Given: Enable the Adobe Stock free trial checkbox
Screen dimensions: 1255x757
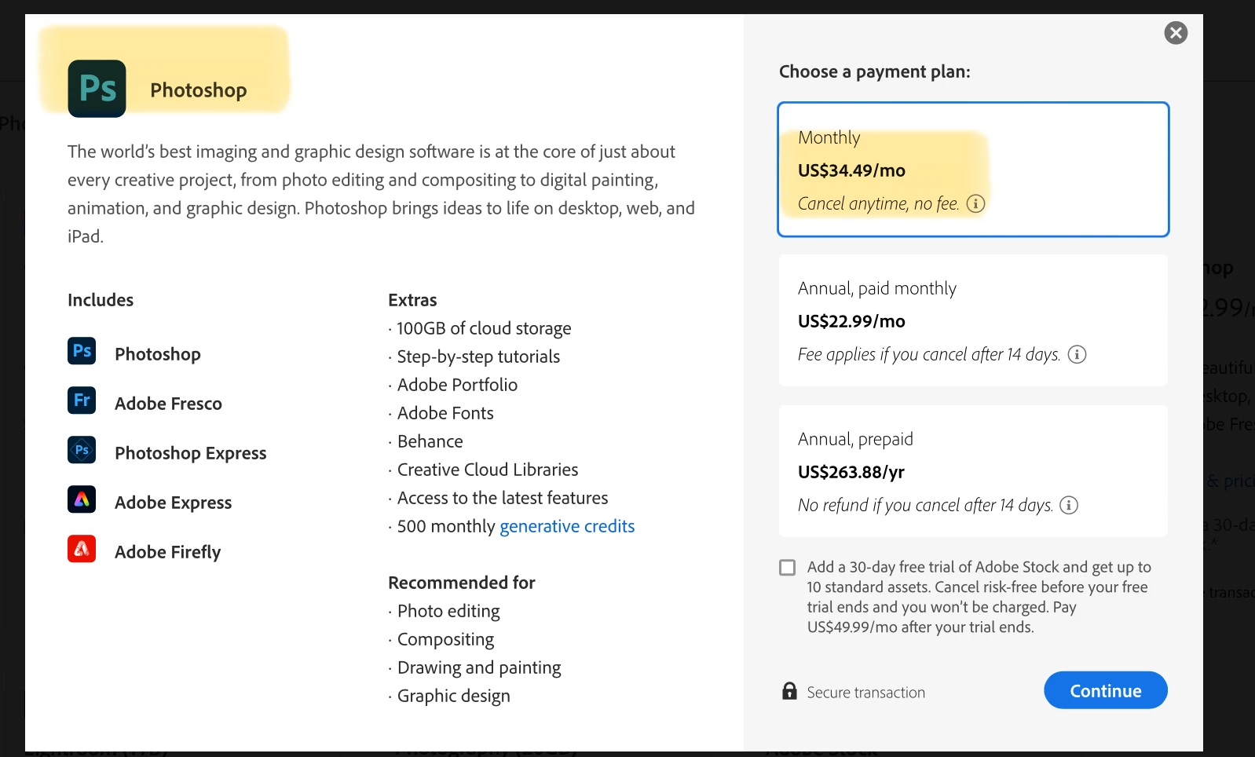Looking at the screenshot, I should point(788,568).
